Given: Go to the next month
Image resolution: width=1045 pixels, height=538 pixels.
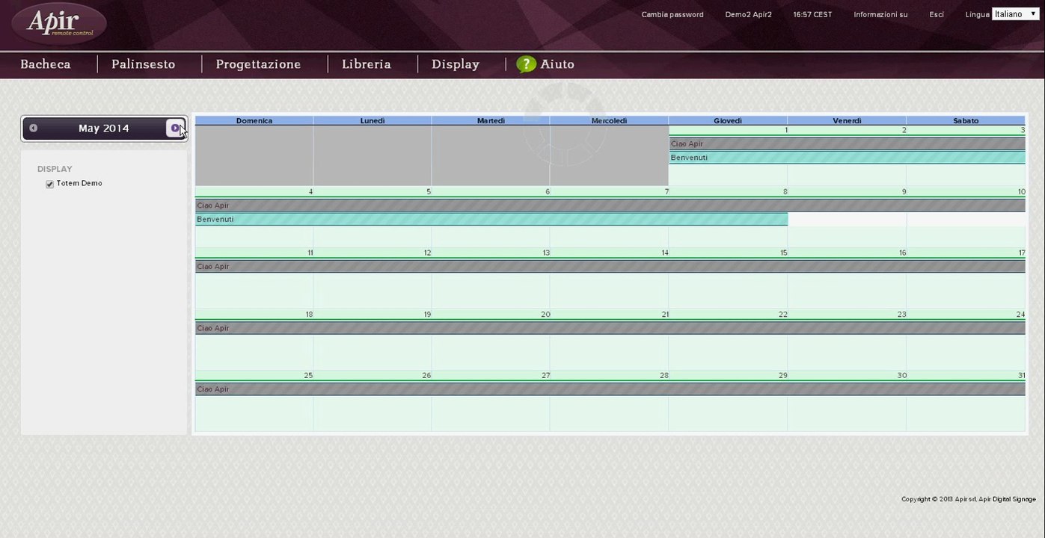Looking at the screenshot, I should click(175, 129).
